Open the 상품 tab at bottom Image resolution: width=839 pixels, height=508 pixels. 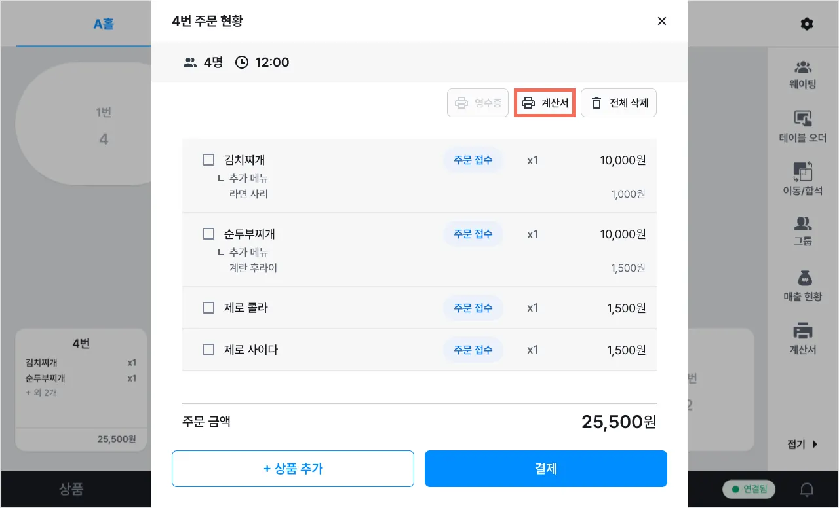click(x=71, y=489)
